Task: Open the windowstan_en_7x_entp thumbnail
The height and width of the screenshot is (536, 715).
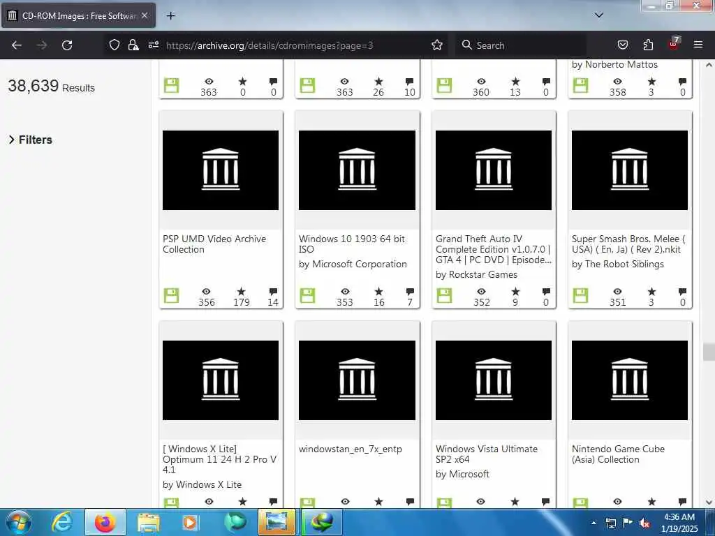Action: point(357,380)
